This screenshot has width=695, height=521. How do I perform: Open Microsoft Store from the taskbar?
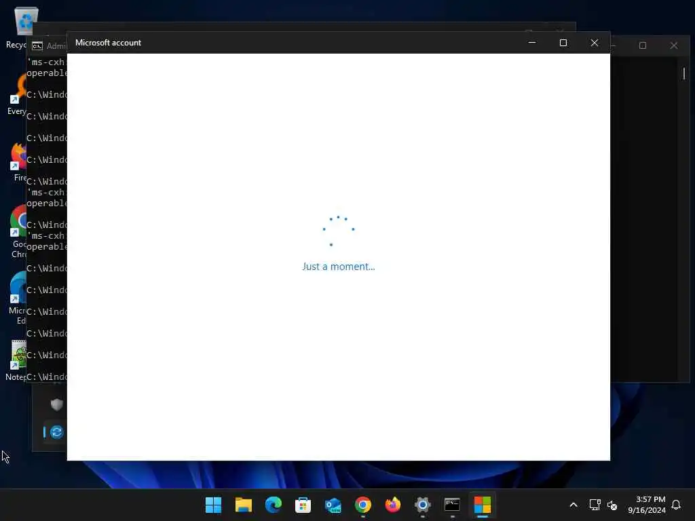point(303,505)
